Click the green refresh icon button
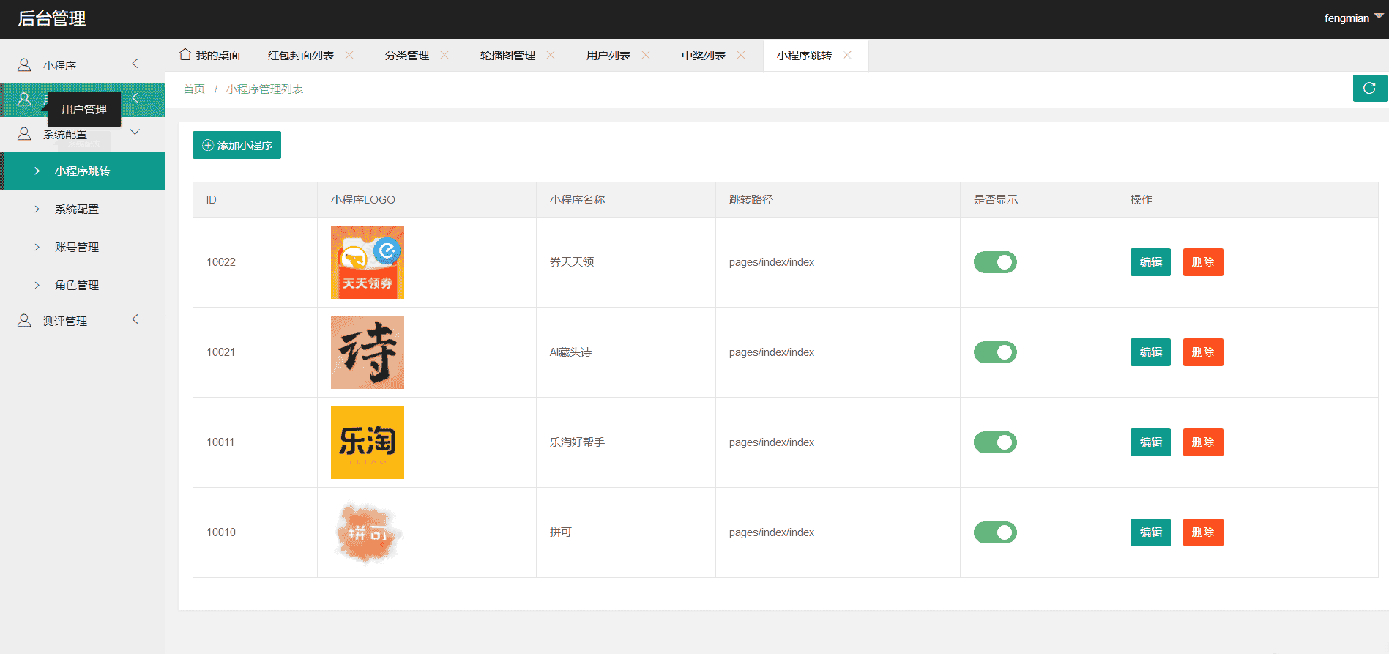The width and height of the screenshot is (1389, 654). pos(1369,89)
